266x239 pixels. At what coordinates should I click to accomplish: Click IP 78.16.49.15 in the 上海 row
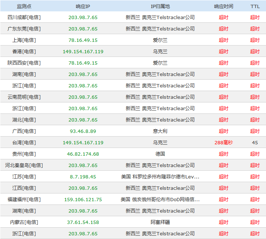click(83, 40)
